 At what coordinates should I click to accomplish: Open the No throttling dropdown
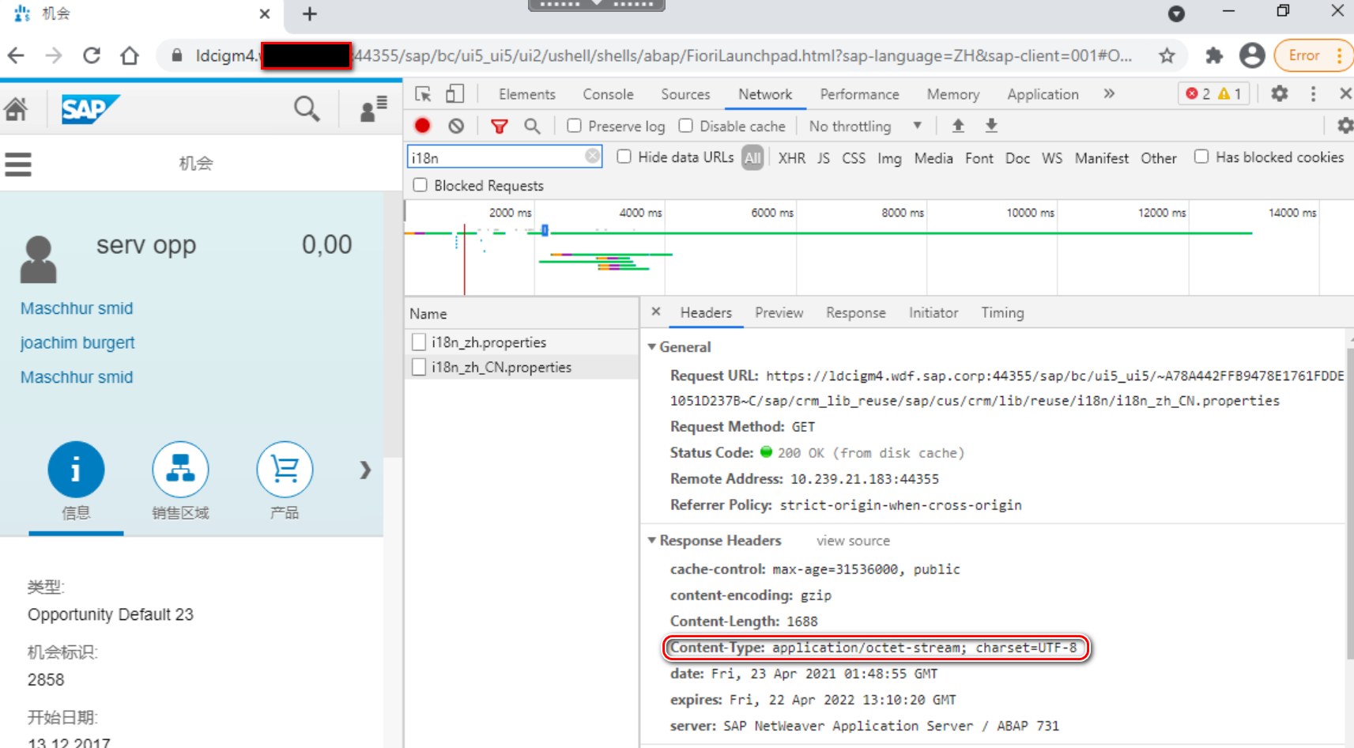coord(865,127)
